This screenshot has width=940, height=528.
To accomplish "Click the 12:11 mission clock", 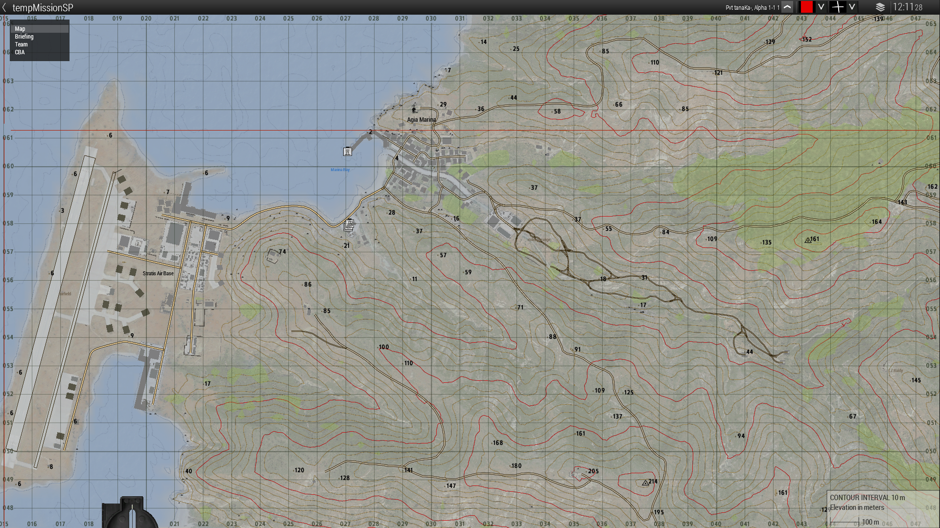I will pos(907,7).
